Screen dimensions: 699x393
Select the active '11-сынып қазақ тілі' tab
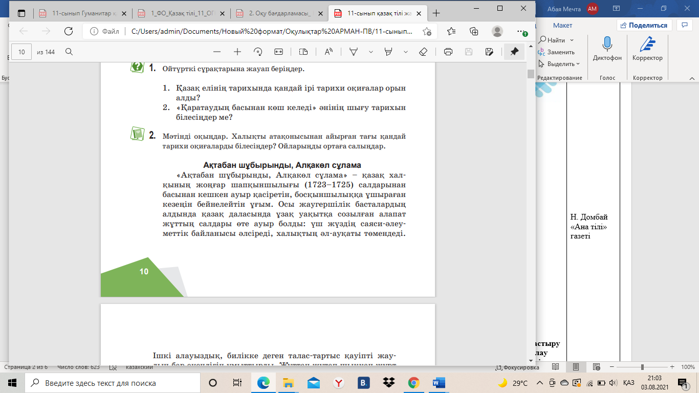(x=378, y=13)
